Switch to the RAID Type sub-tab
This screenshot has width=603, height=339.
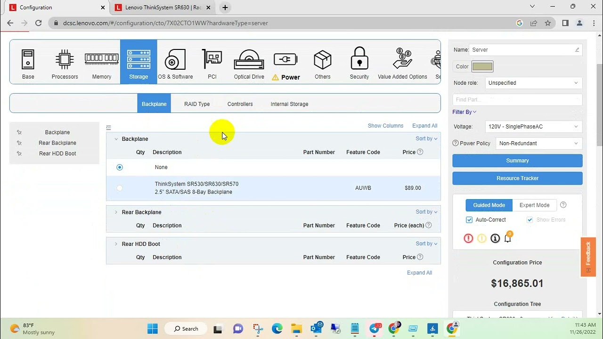point(197,104)
